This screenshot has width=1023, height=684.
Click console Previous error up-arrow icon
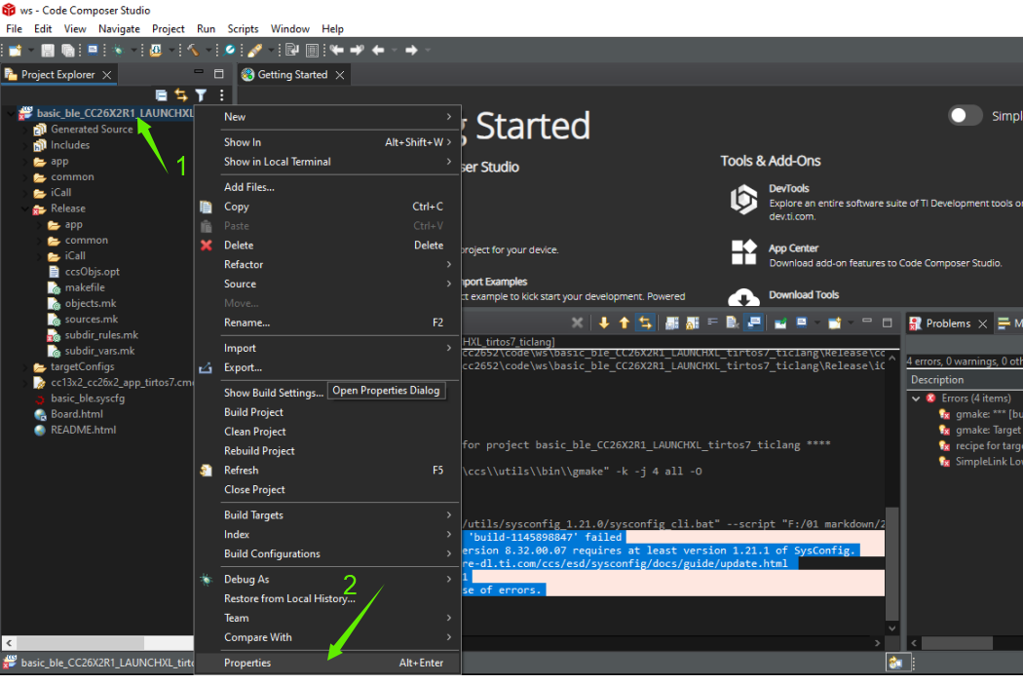625,323
